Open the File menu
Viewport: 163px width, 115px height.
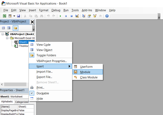tap(6, 10)
